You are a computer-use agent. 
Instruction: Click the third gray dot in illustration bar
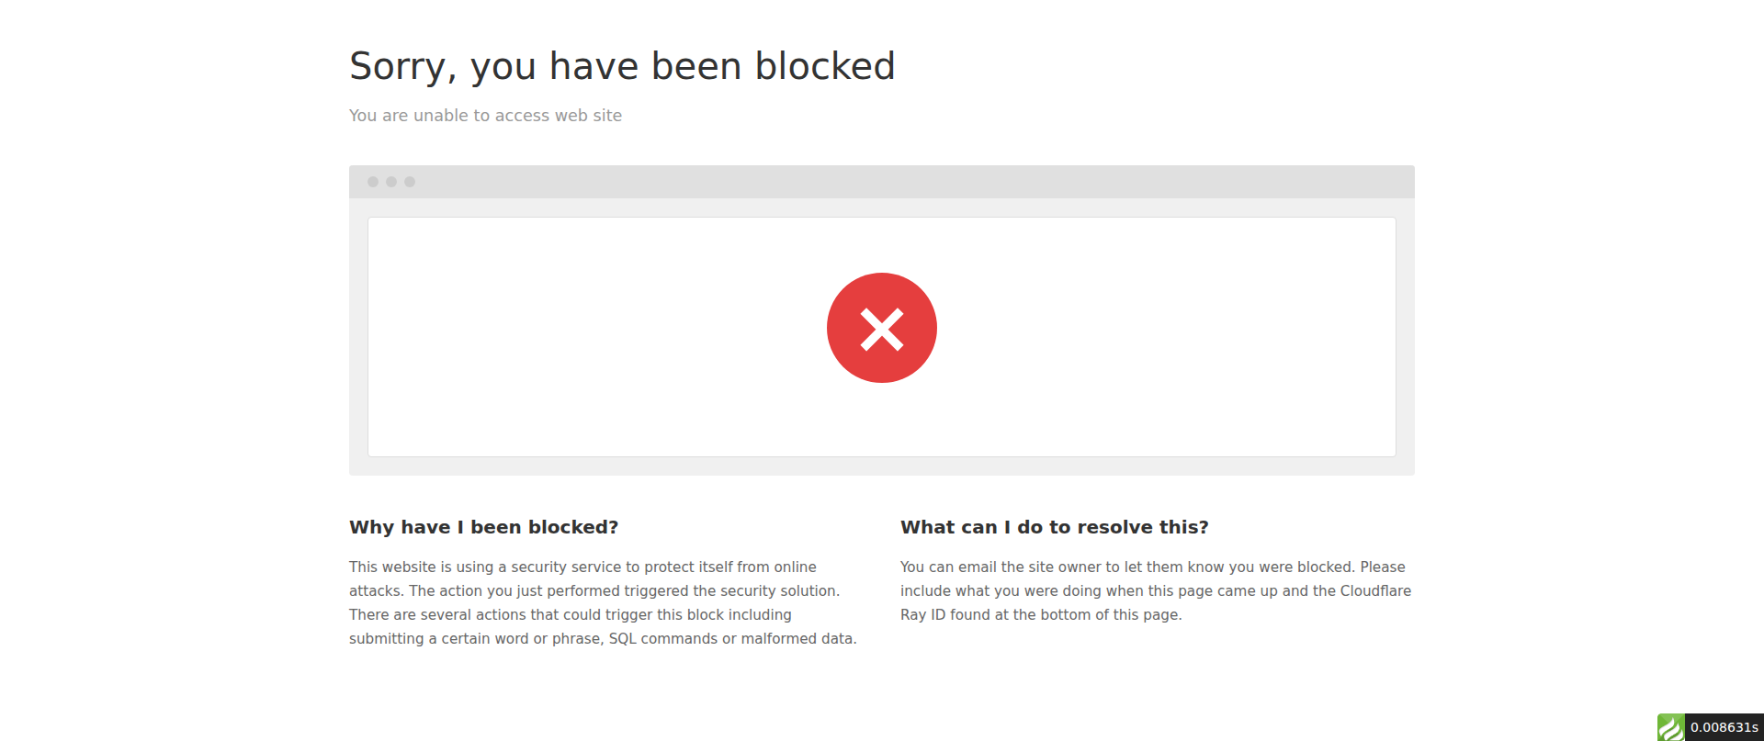coord(410,182)
